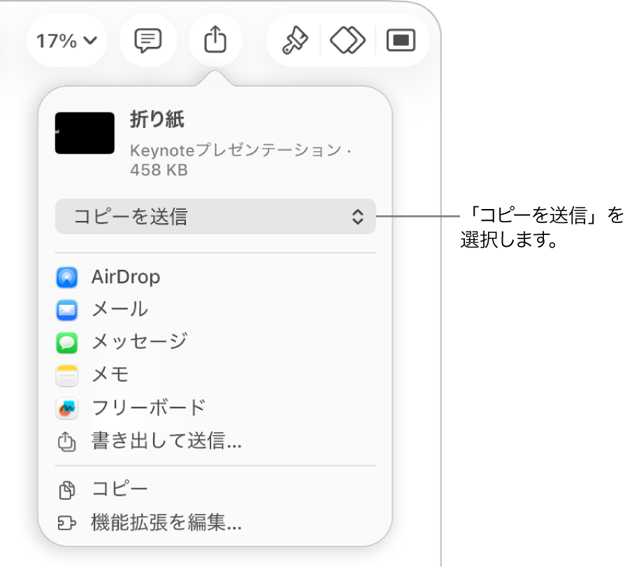
Task: Select AirDrop as the sharing method
Action: [126, 277]
